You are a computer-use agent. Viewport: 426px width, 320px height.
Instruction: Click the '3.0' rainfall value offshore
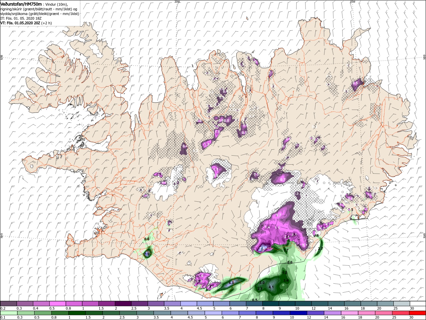pos(262,283)
